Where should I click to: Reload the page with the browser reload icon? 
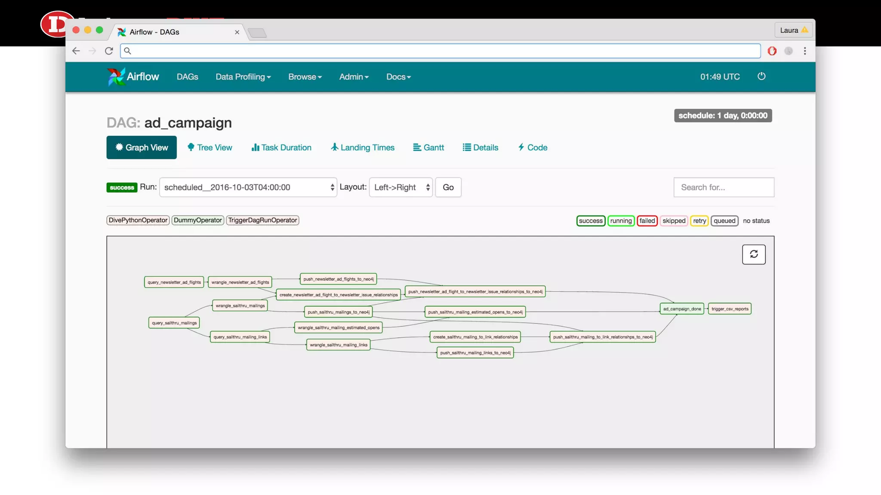[109, 51]
